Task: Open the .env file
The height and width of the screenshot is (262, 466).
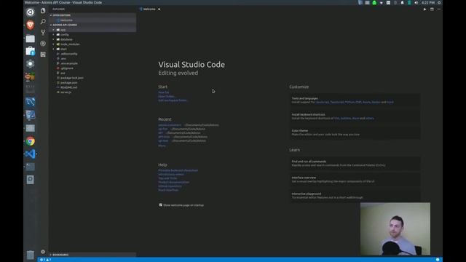Action: (93, 58)
